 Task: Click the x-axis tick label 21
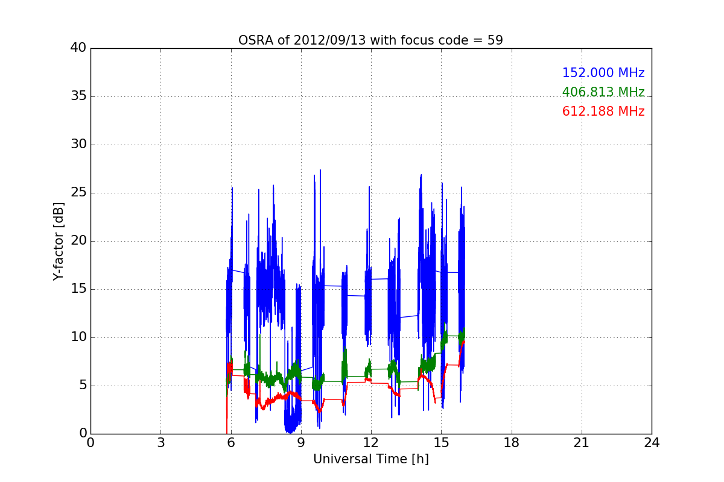pyautogui.click(x=581, y=443)
